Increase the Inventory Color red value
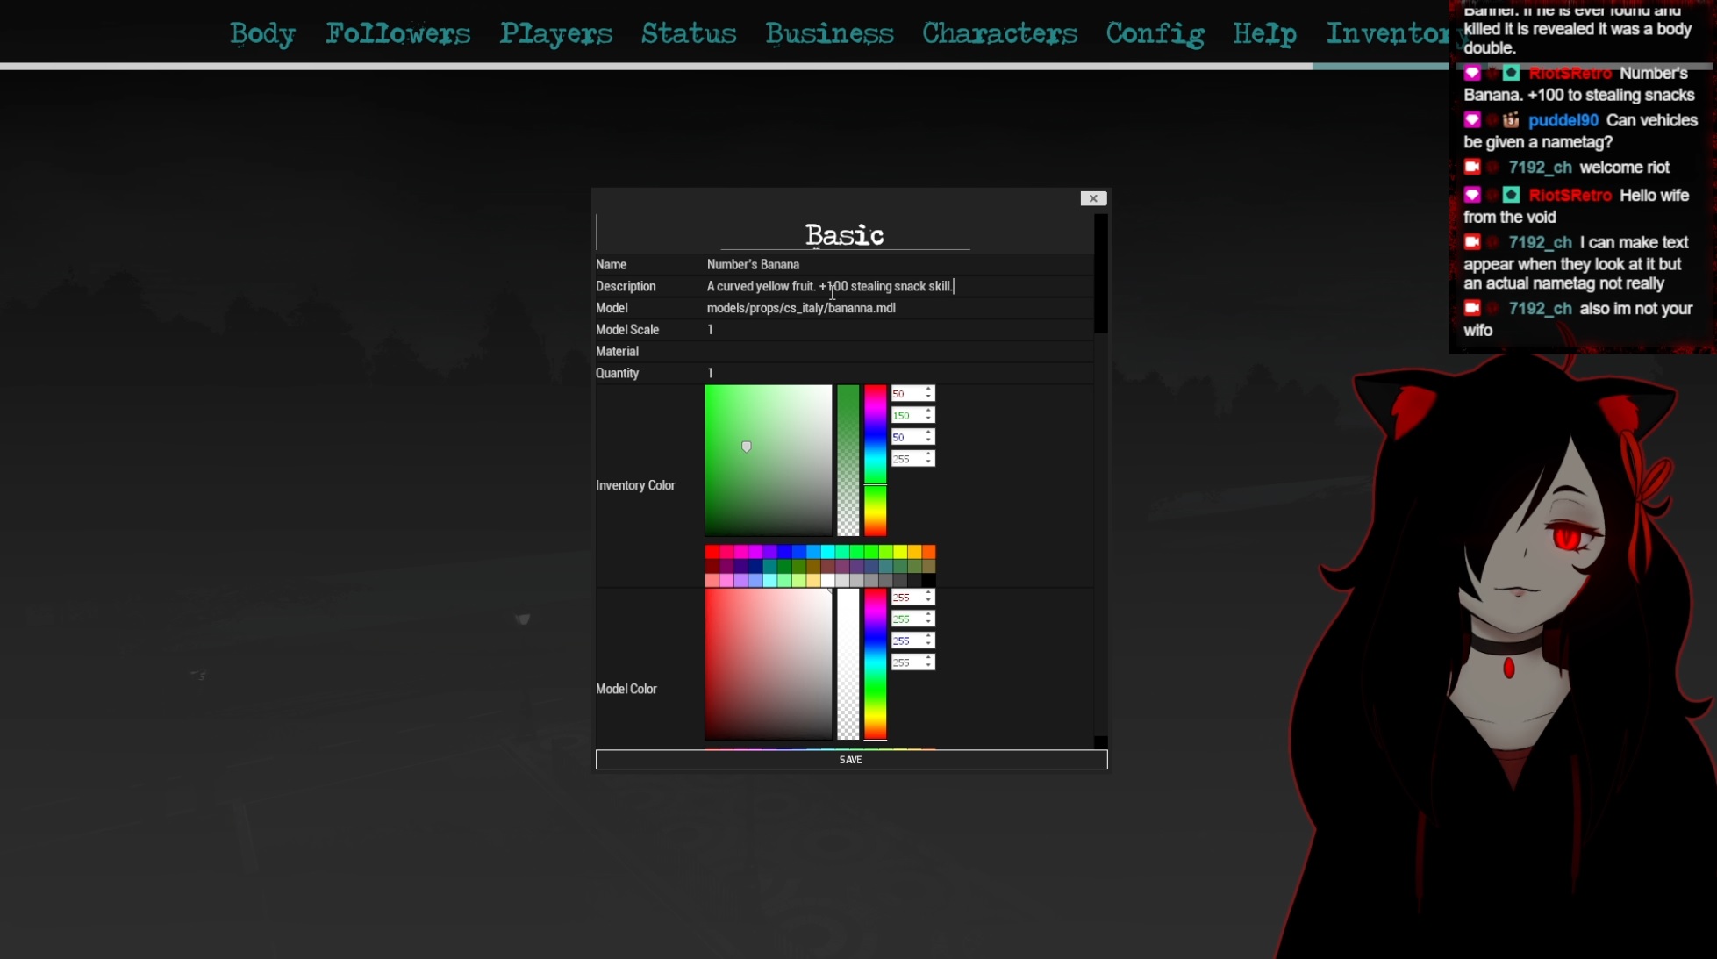Screen dimensions: 1717x959 pyautogui.click(x=928, y=390)
